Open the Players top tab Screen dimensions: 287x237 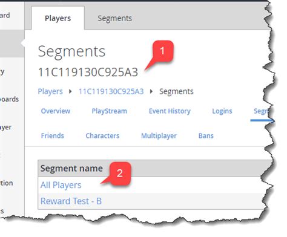point(58,18)
